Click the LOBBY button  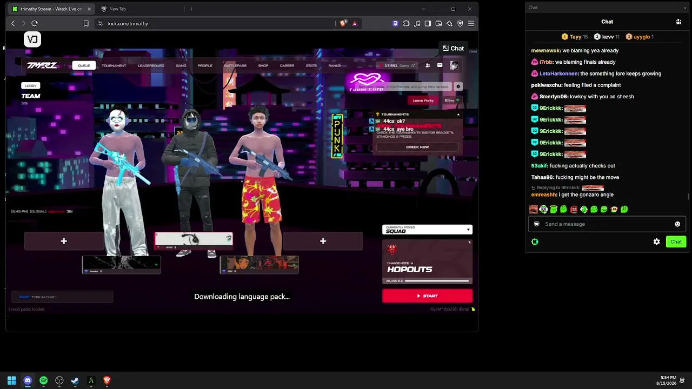tap(30, 85)
